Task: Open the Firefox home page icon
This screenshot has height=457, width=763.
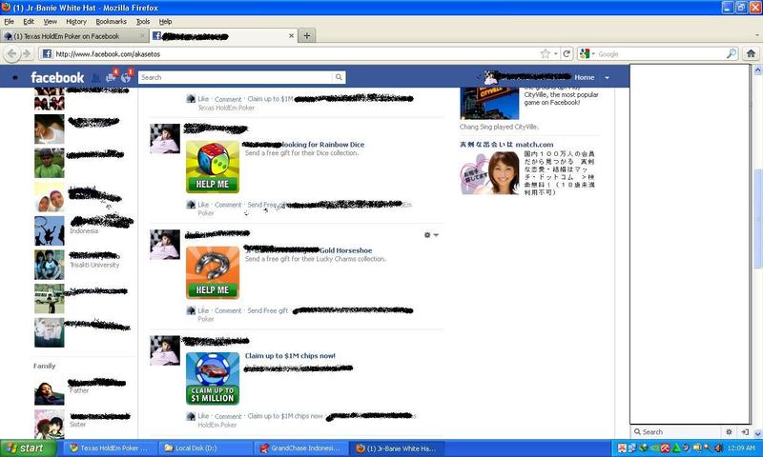Action: (x=751, y=54)
